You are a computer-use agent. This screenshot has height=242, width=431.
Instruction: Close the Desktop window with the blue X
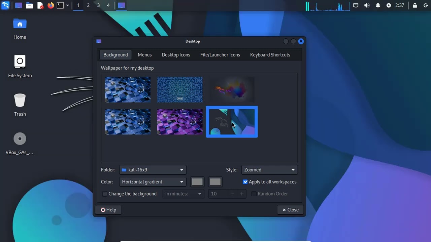[301, 41]
